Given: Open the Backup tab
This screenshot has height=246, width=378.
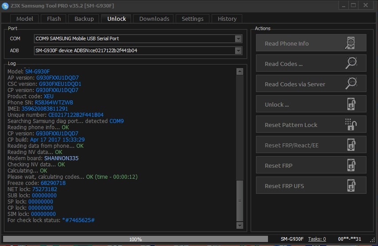Looking at the screenshot, I should [x=84, y=19].
